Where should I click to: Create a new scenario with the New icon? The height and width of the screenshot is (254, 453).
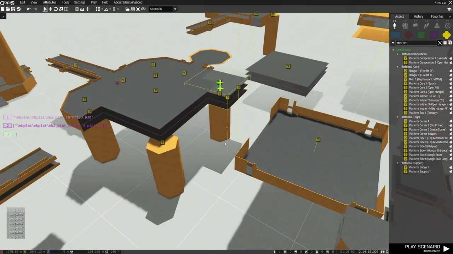[3, 9]
